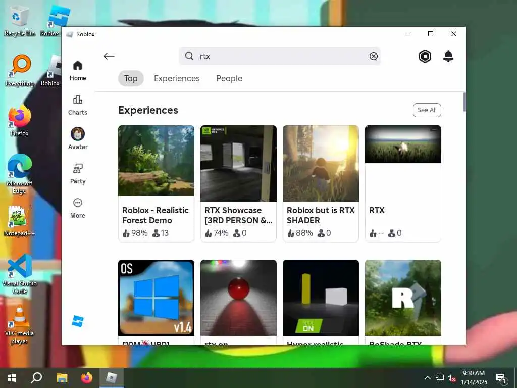Open the Robux balance icon
This screenshot has height=388, width=517.
[425, 56]
